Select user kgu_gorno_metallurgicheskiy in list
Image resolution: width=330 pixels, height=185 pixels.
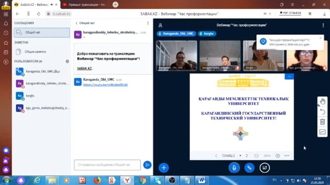pos(42,108)
